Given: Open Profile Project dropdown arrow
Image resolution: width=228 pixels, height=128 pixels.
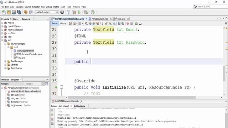Looking at the screenshot, I should pos(96,12).
